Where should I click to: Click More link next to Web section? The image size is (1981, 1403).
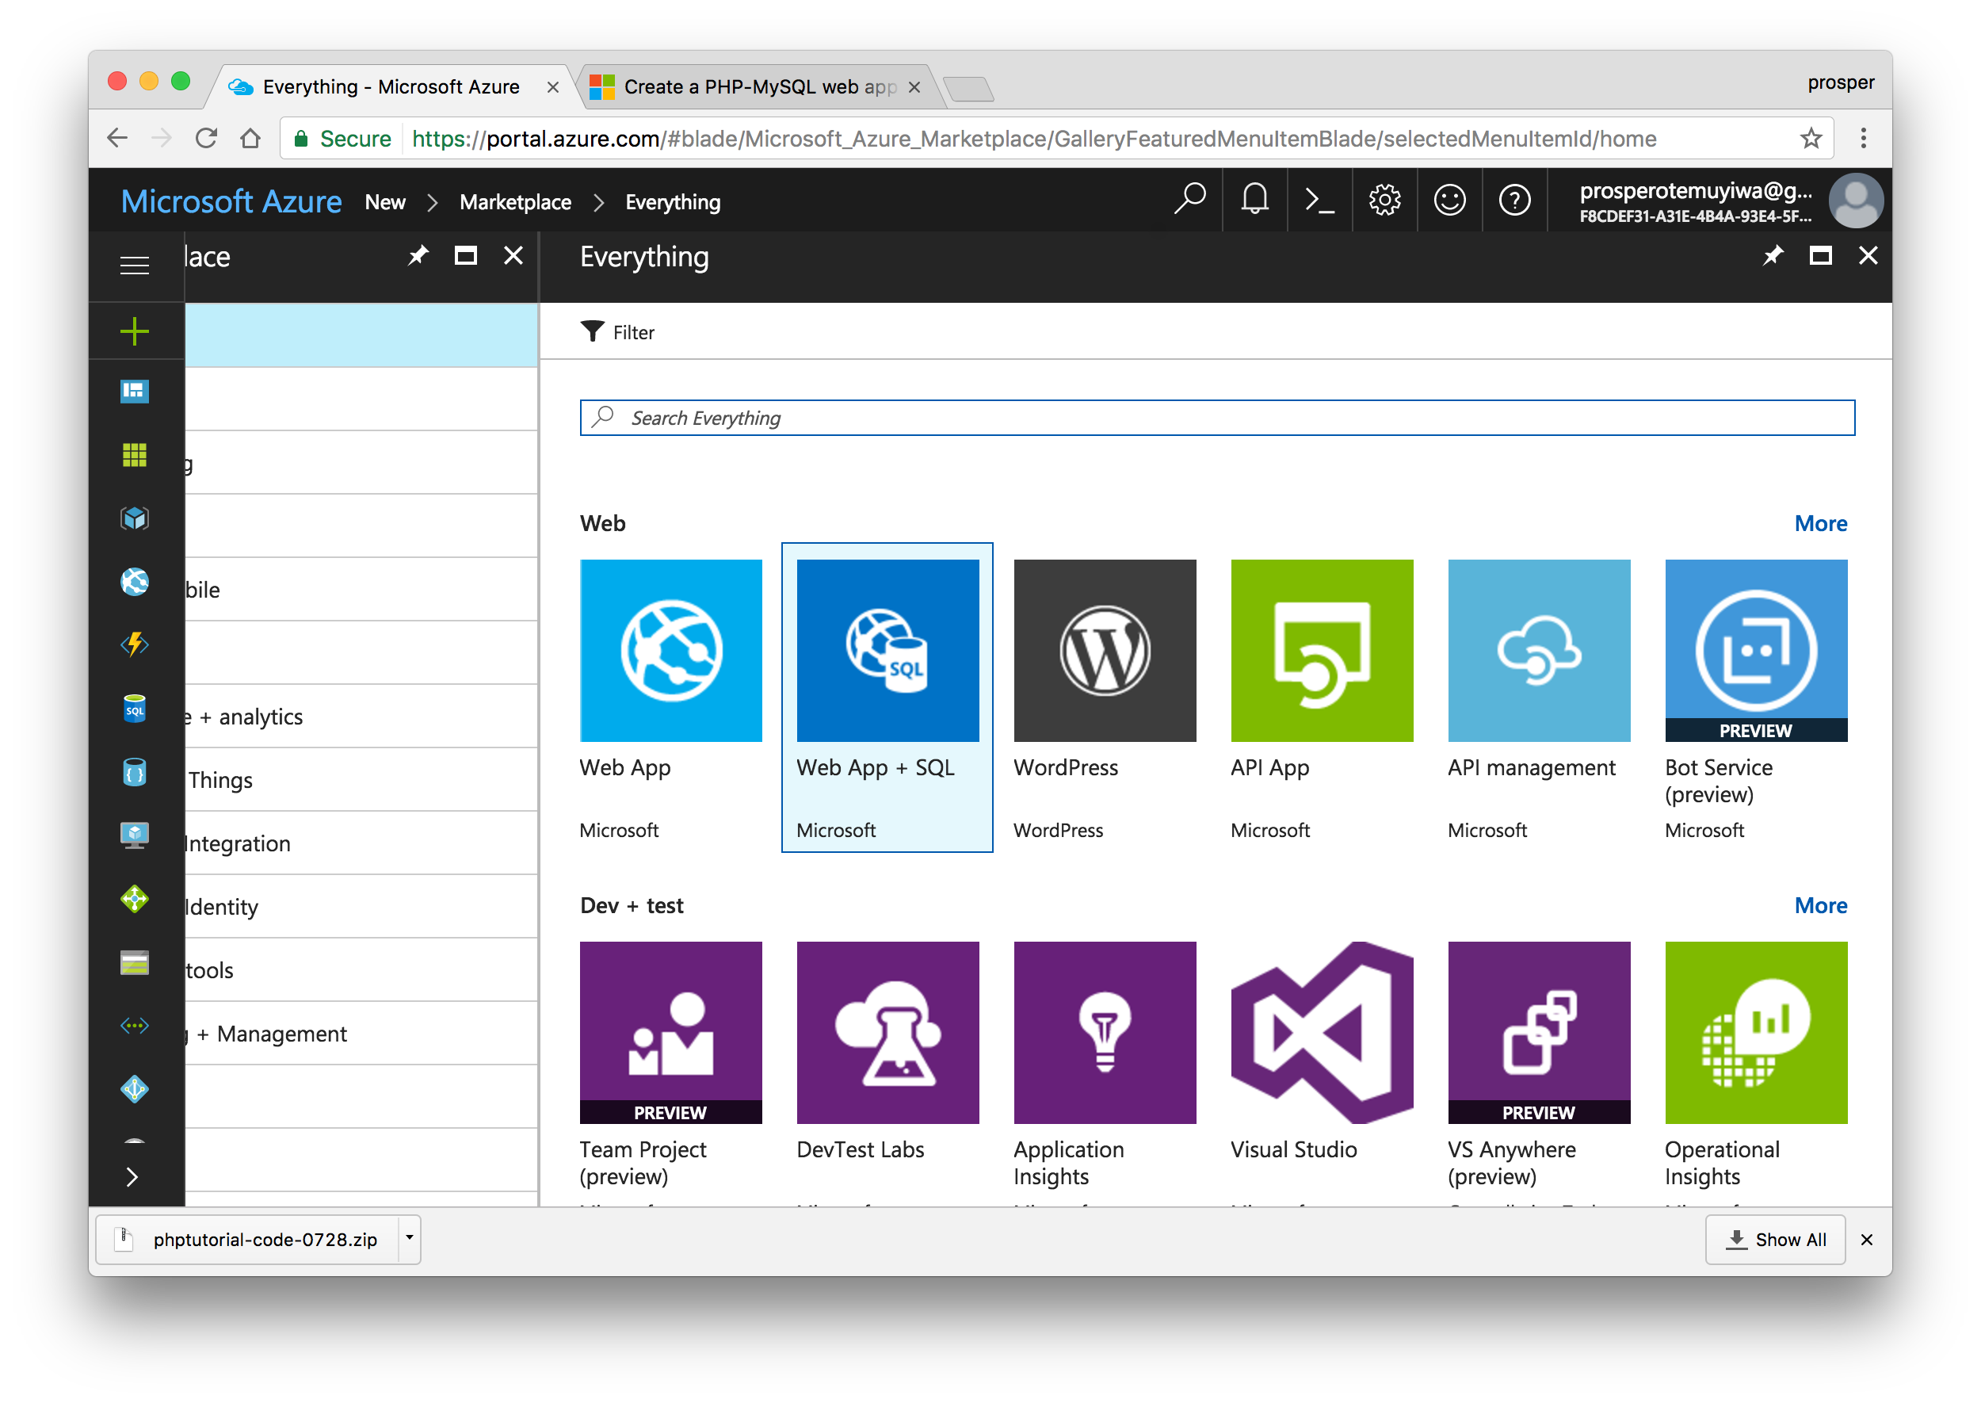pyautogui.click(x=1819, y=523)
